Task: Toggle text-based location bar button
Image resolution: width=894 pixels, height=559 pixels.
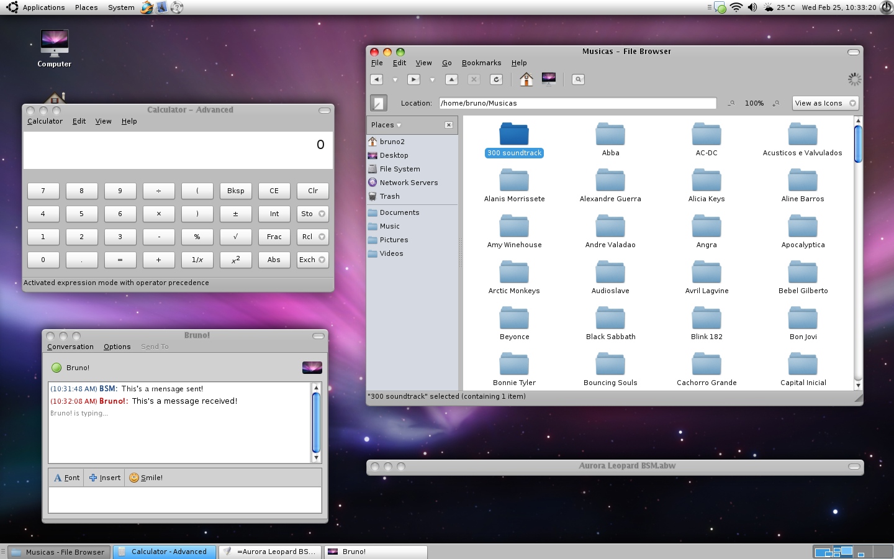Action: tap(379, 103)
